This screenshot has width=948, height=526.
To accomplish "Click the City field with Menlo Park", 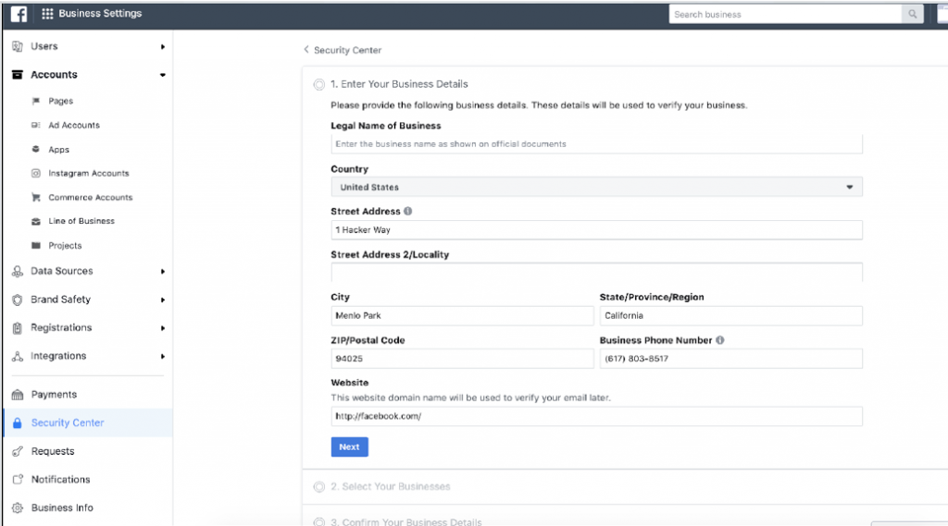I will 463,316.
